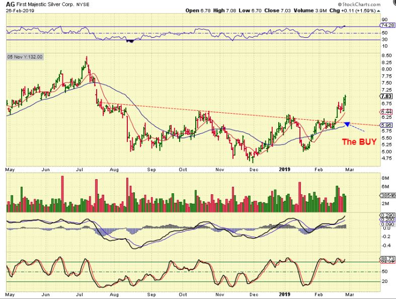Click the 05 Nov Y:132.00 crosshair label
Viewport: 396px width, 299px height.
[25, 56]
